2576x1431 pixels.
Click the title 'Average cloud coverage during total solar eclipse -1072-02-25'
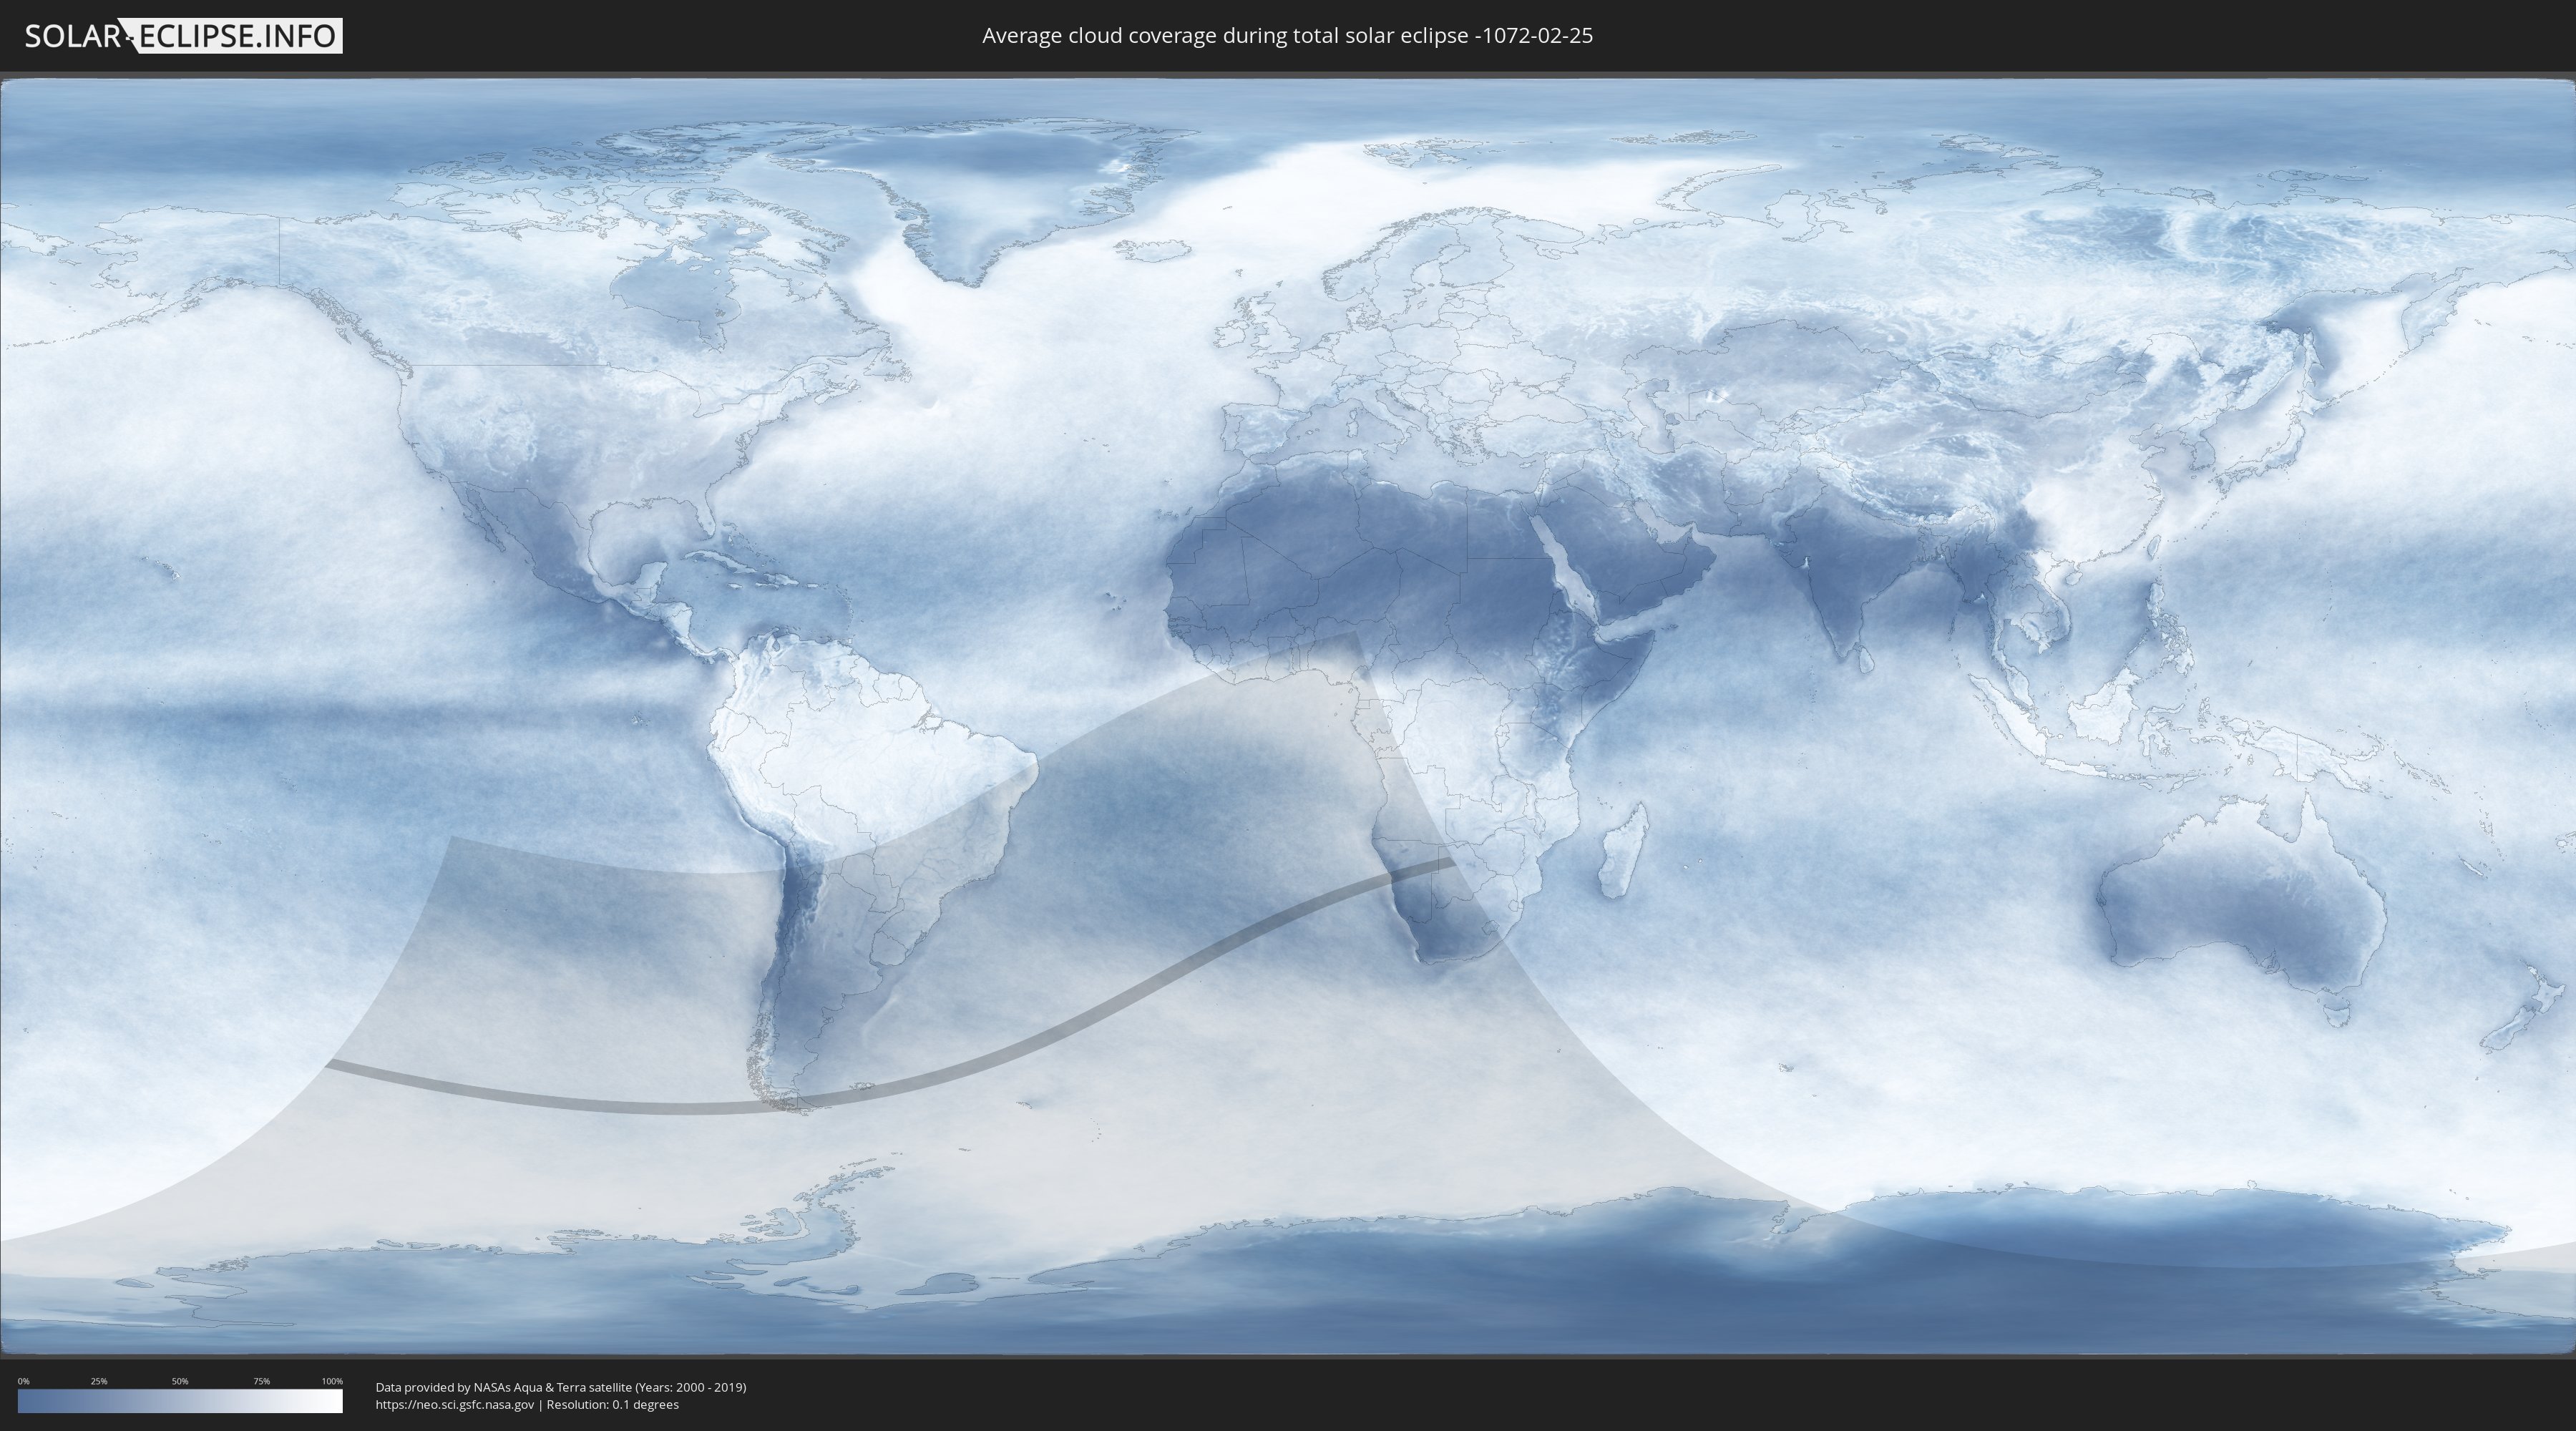tap(1287, 36)
